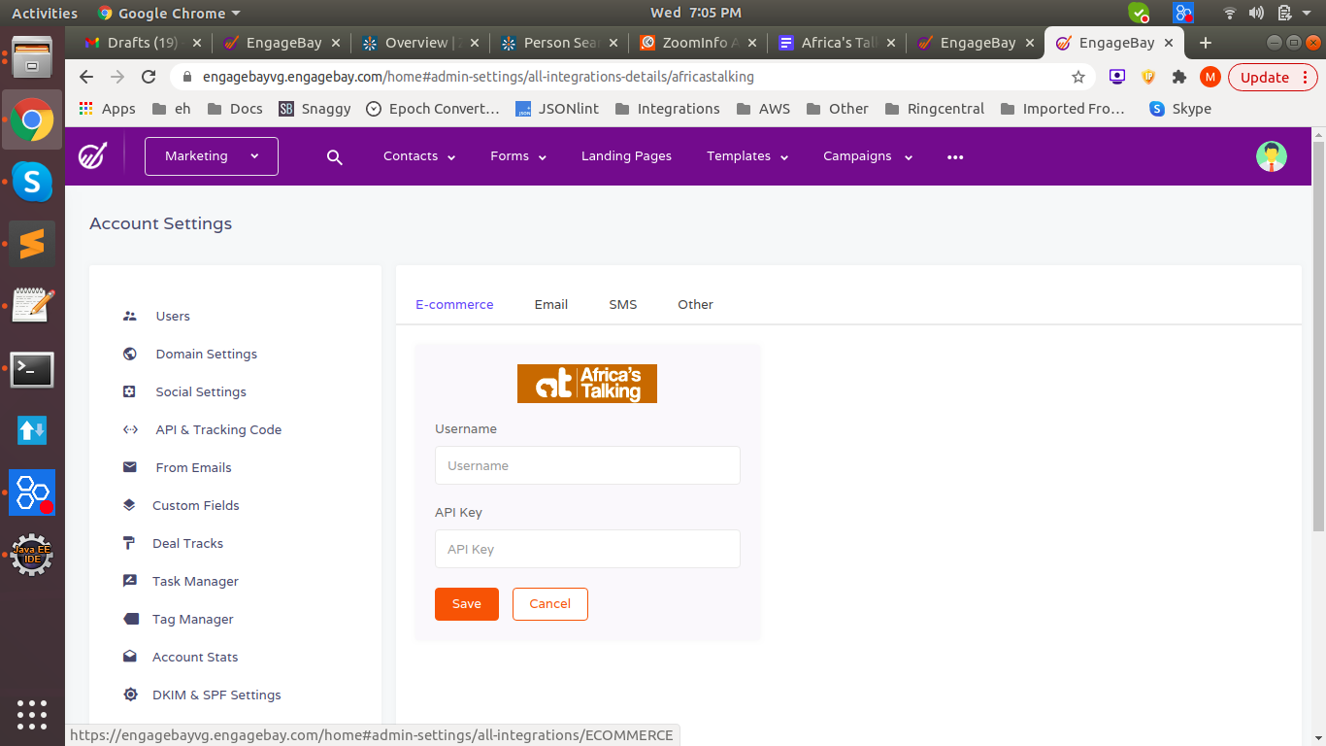Click the Tag Manager tag icon

[x=129, y=619]
